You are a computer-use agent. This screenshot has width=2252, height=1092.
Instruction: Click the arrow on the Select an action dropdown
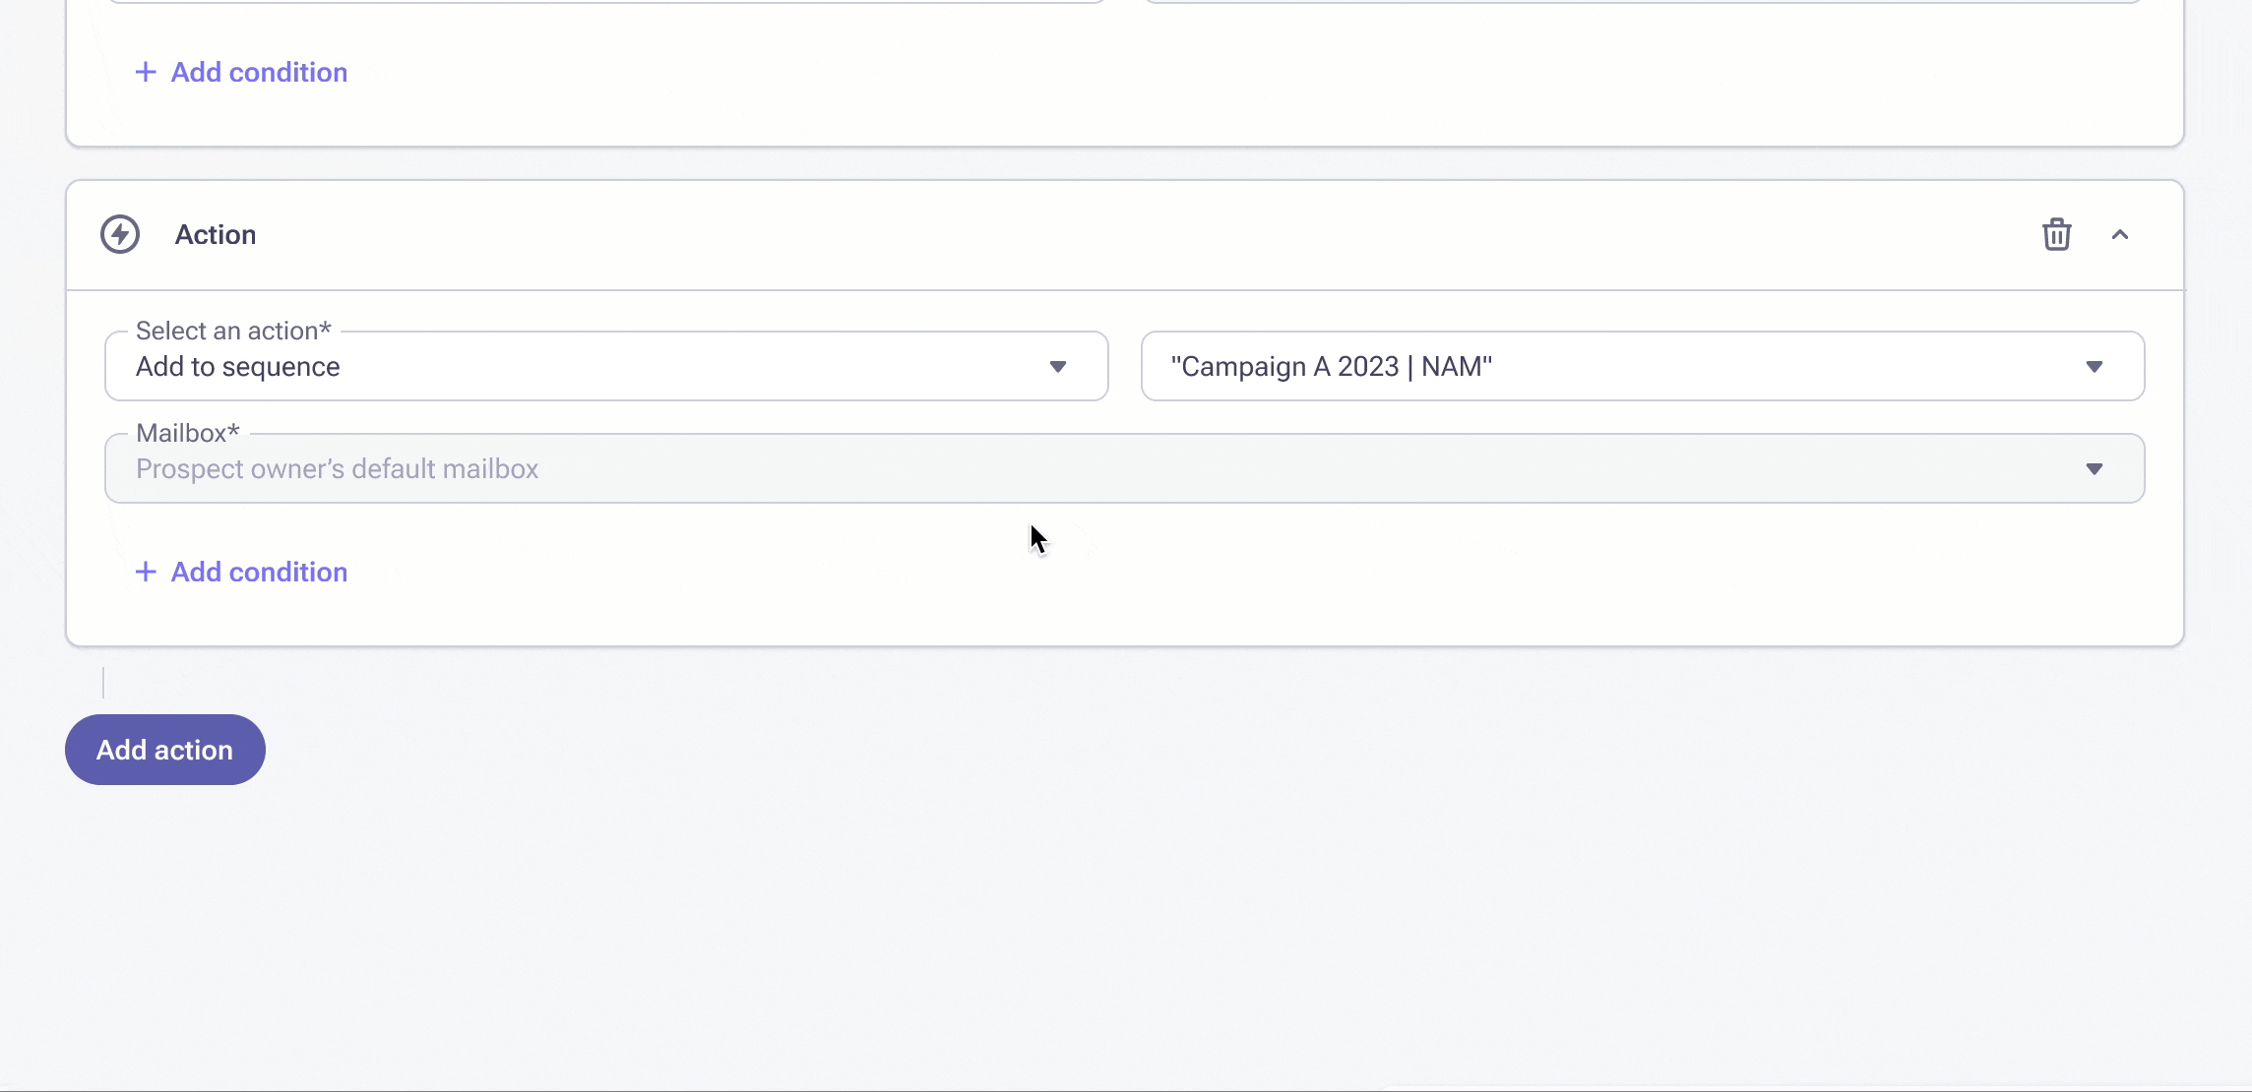tap(1058, 367)
